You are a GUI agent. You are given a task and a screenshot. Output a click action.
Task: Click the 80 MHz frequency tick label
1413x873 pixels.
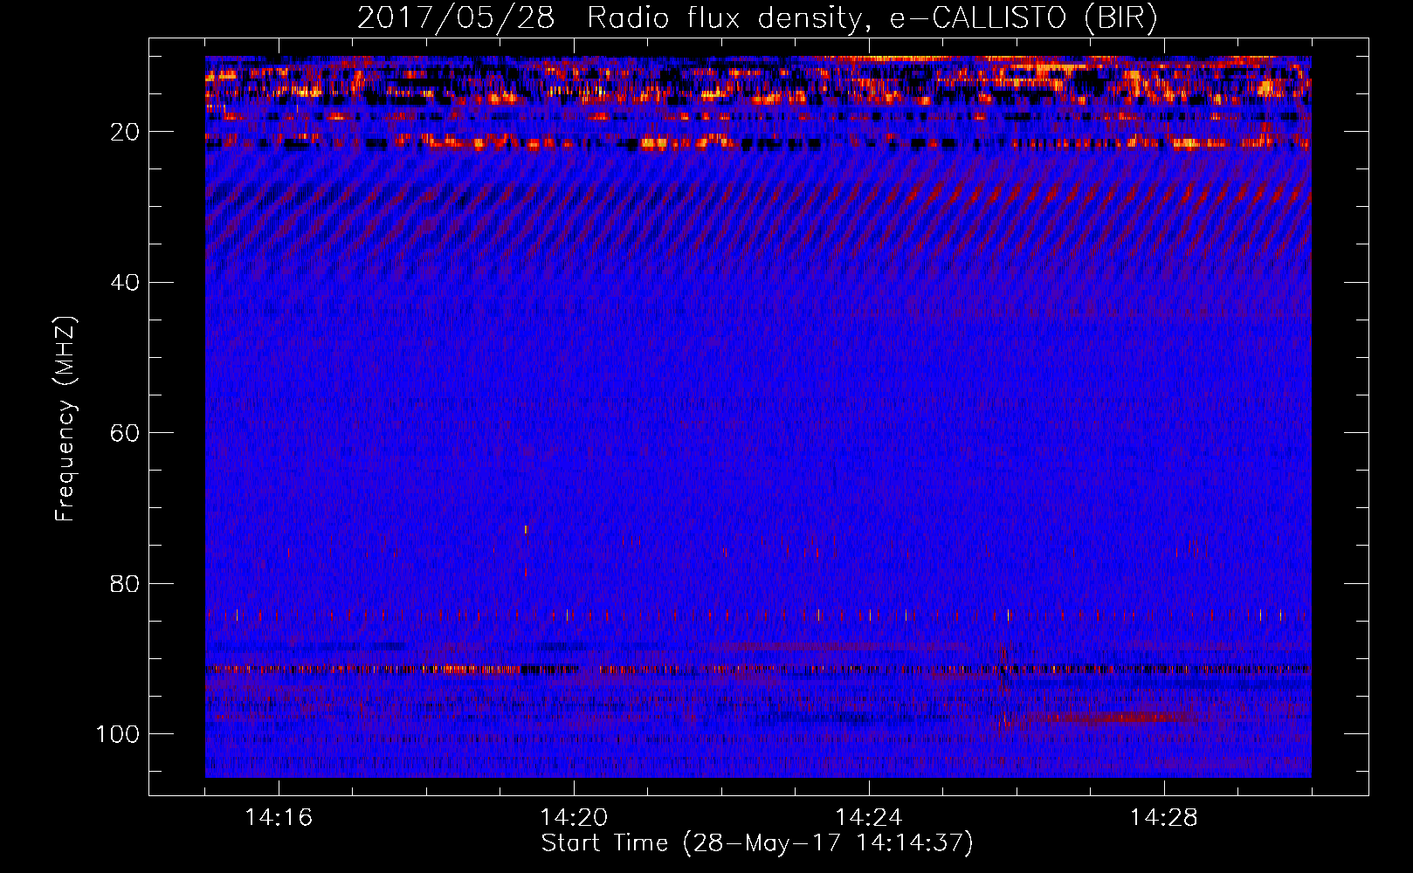[125, 583]
